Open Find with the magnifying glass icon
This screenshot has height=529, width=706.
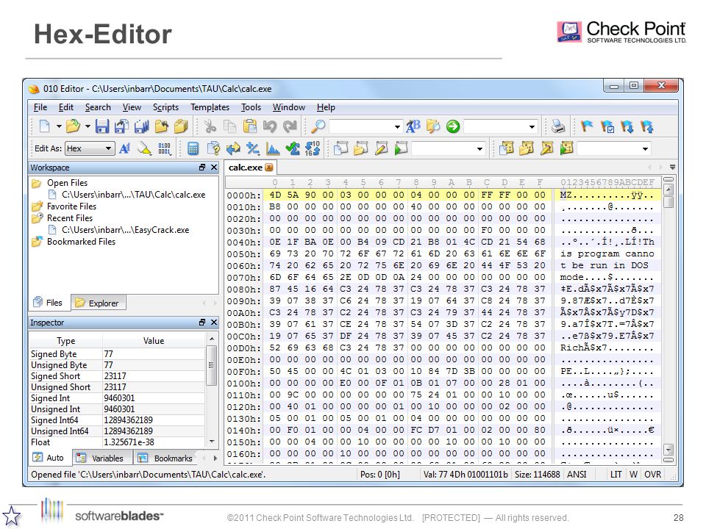318,126
